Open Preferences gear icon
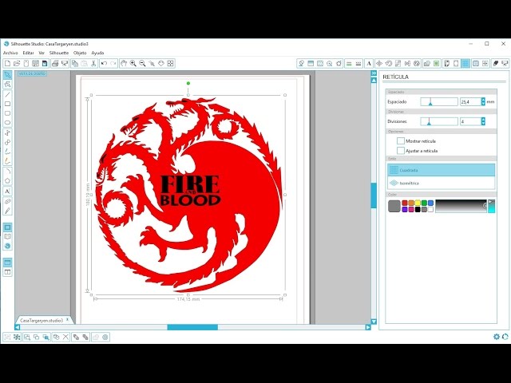 click(497, 337)
